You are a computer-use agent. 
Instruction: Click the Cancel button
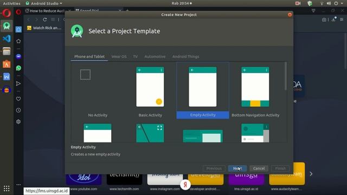coord(259,168)
